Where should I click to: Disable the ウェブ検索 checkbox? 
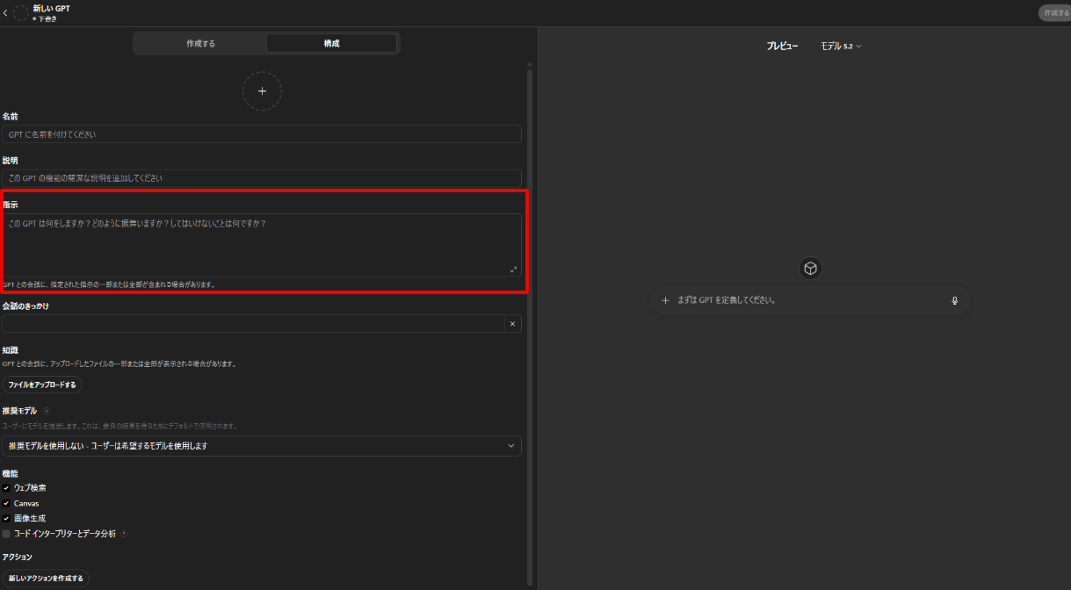pyautogui.click(x=6, y=488)
